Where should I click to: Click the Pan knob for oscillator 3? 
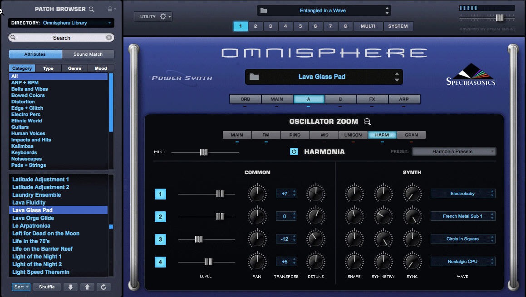coord(257,239)
